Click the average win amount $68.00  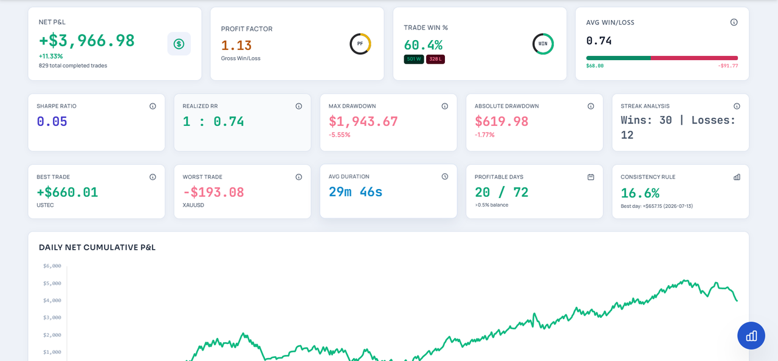595,66
